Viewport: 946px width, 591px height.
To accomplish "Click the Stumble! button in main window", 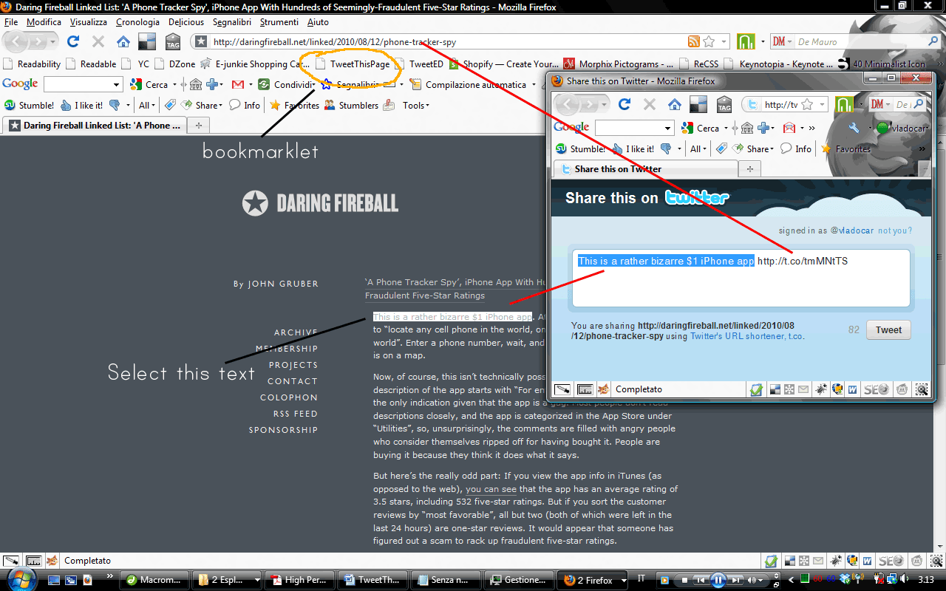I will click(x=30, y=106).
